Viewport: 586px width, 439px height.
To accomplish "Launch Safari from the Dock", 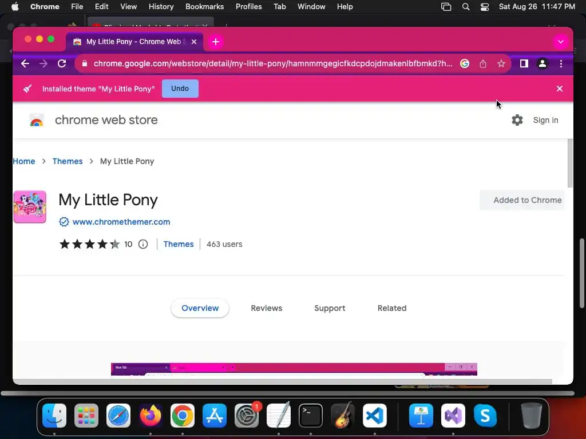I will (x=118, y=416).
